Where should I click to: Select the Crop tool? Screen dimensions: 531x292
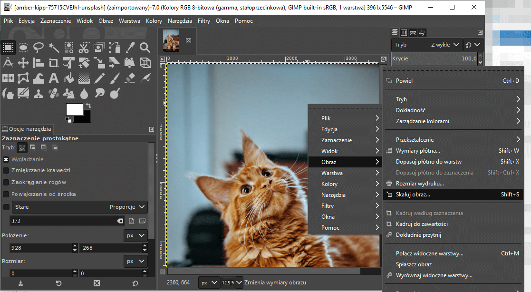(53, 62)
